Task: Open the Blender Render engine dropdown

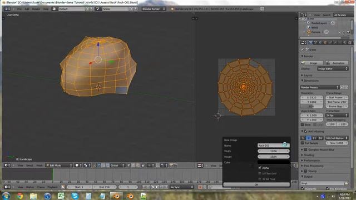Action: point(154,9)
